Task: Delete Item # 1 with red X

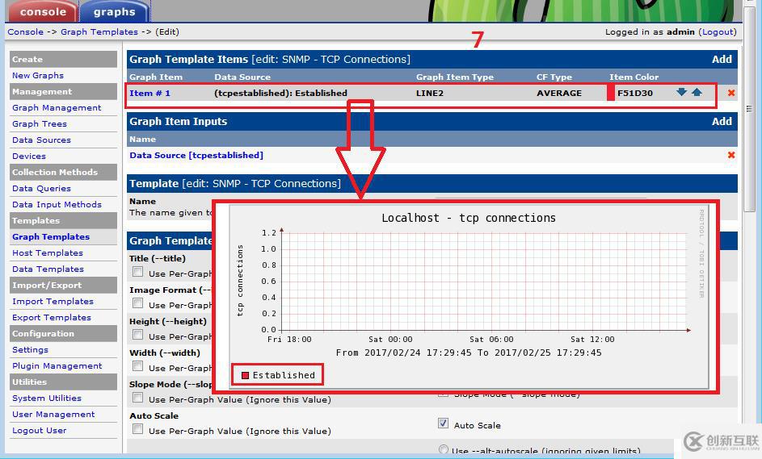Action: pyautogui.click(x=731, y=92)
